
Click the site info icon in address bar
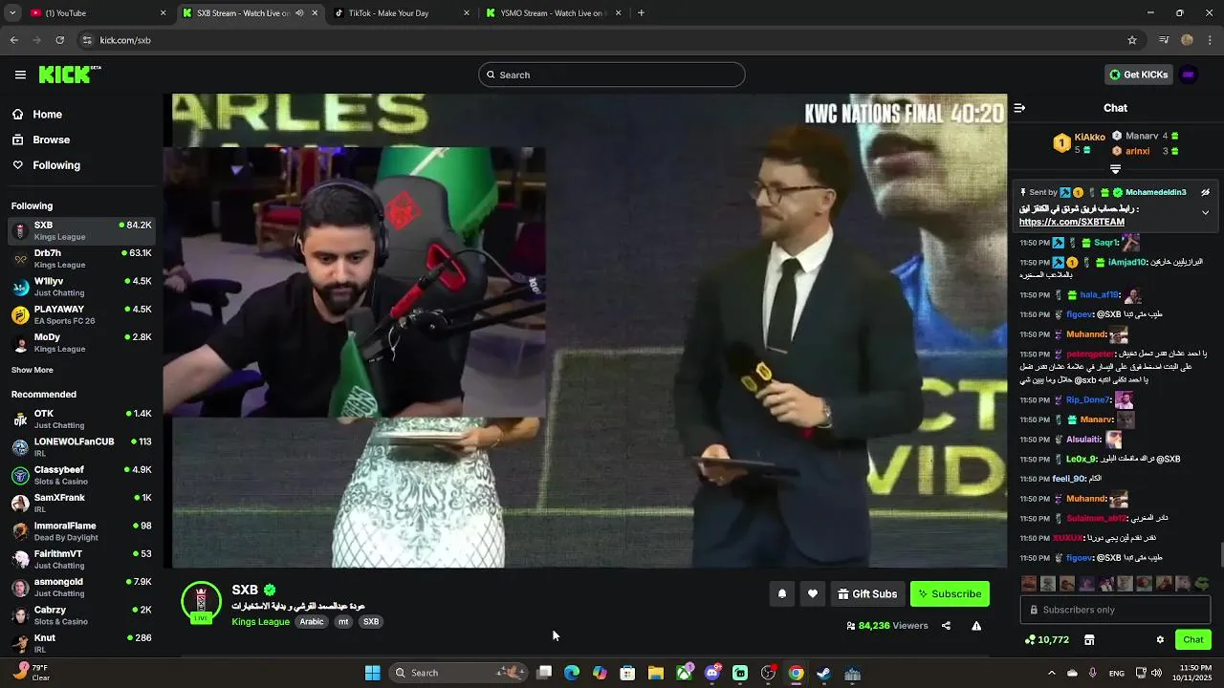pos(87,40)
